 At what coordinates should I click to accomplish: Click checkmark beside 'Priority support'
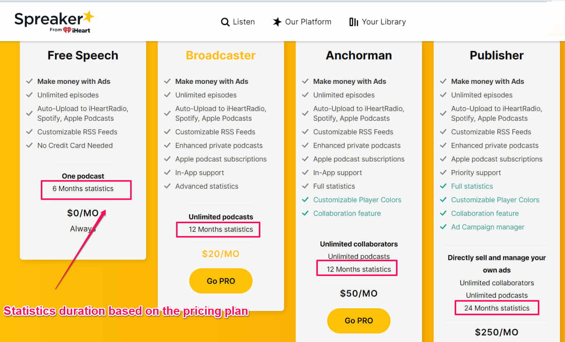(x=443, y=172)
